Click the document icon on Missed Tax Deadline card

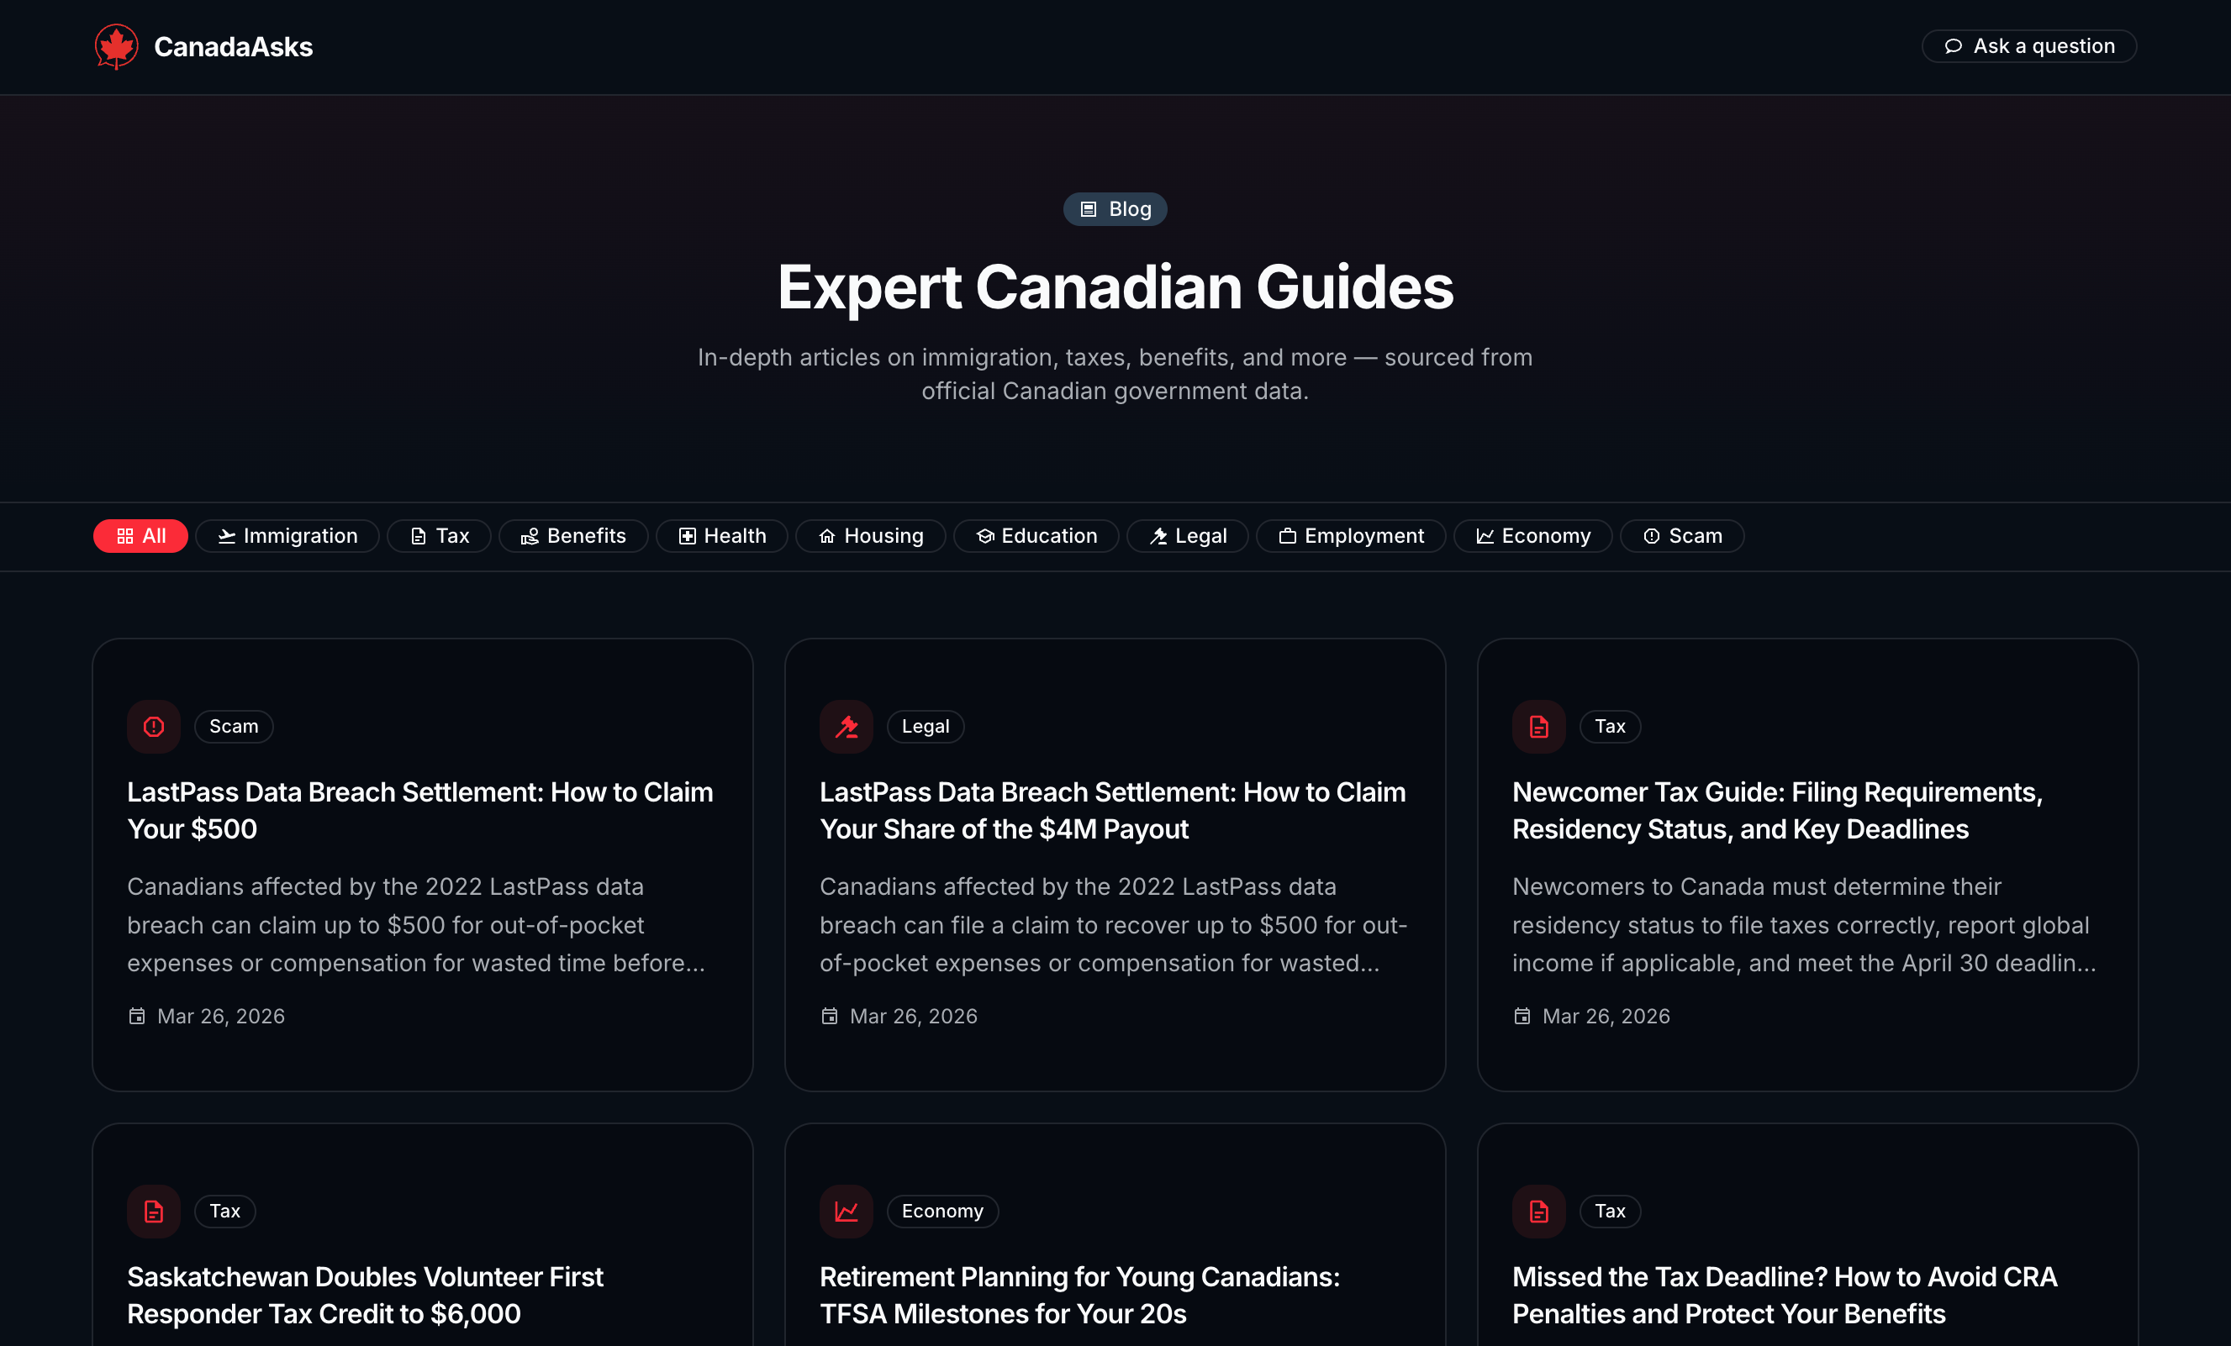coord(1538,1211)
